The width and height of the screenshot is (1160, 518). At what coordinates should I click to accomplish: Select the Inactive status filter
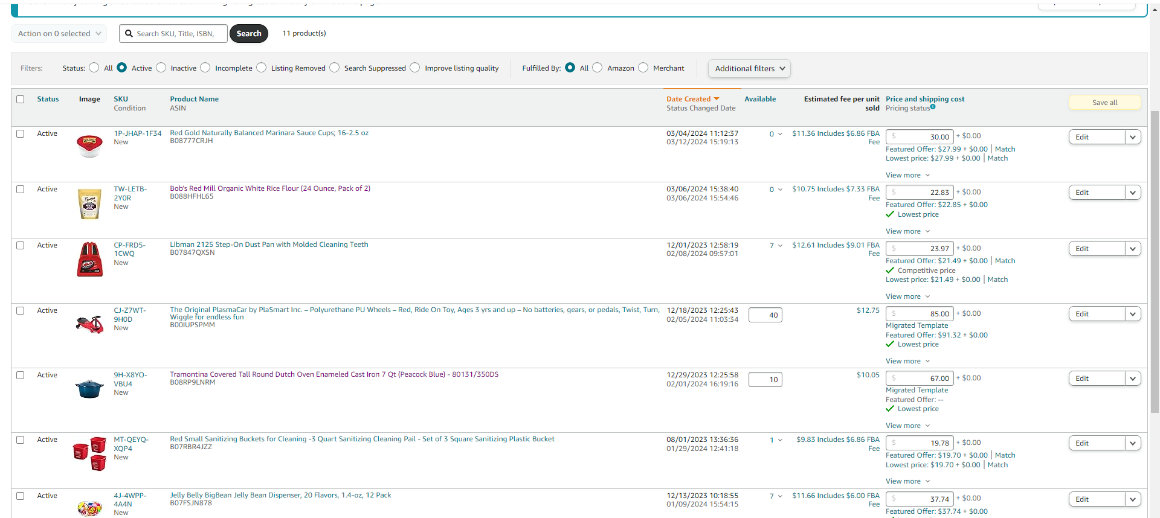(161, 68)
